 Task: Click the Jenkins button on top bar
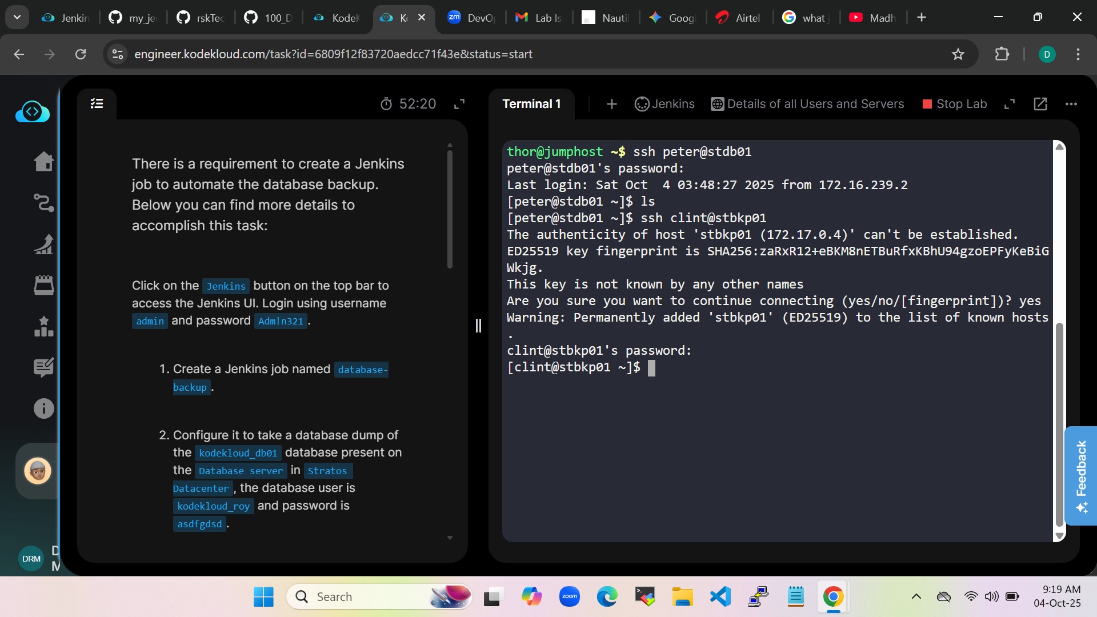664,104
